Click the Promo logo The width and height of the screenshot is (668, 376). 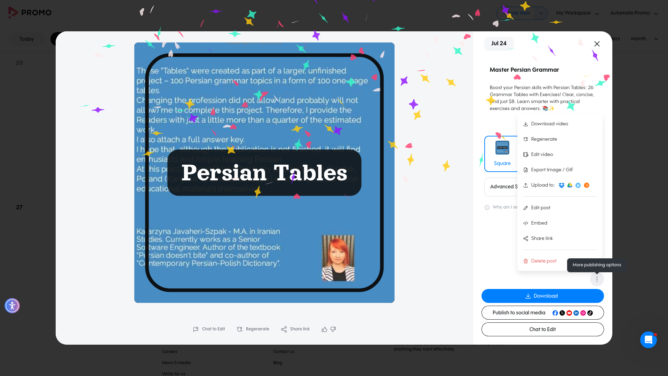pos(30,13)
